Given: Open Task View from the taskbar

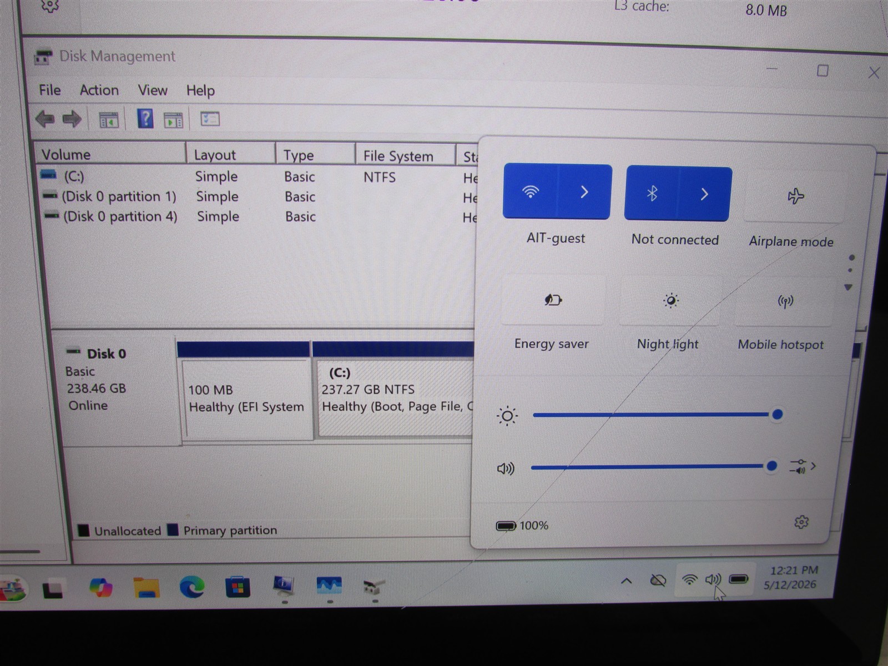Looking at the screenshot, I should 53,588.
